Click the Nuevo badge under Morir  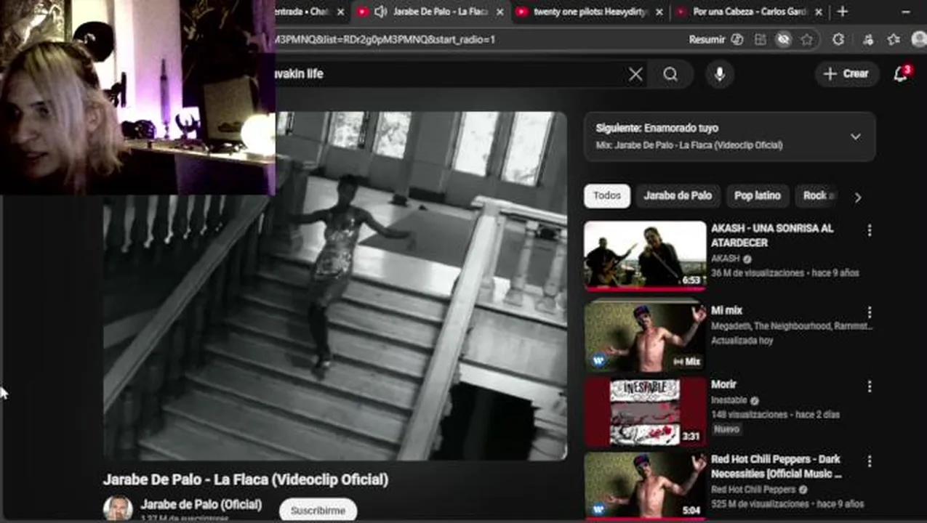click(x=726, y=429)
